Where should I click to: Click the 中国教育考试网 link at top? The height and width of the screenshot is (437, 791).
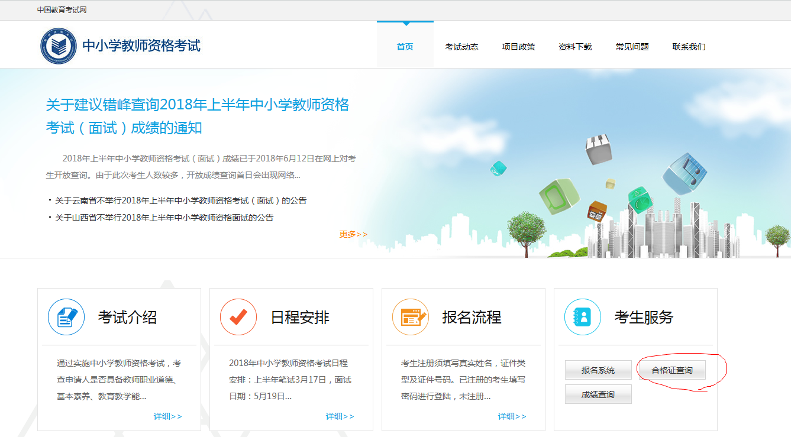pos(62,10)
